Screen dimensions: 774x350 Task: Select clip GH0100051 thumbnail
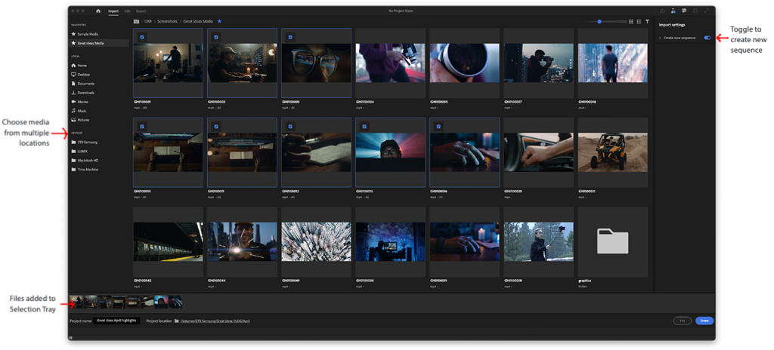[465, 241]
